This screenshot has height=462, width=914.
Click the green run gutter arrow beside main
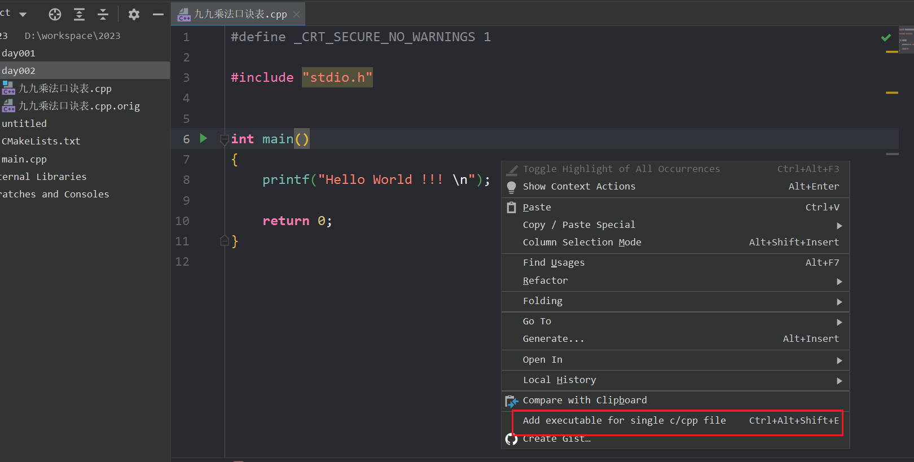(x=204, y=138)
